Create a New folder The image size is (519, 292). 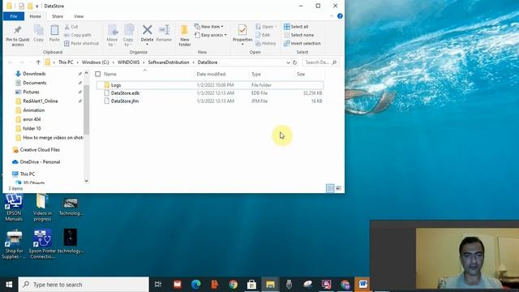click(185, 36)
